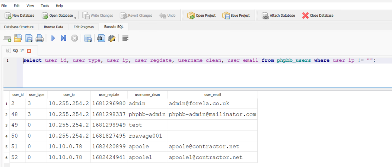This screenshot has height=167, width=392.
Task: Execute all SQL with play icon
Action: pos(53,38)
